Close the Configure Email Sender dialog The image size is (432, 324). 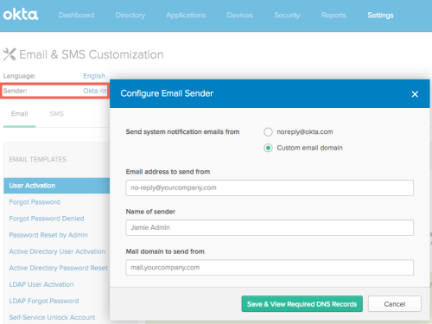pos(415,94)
